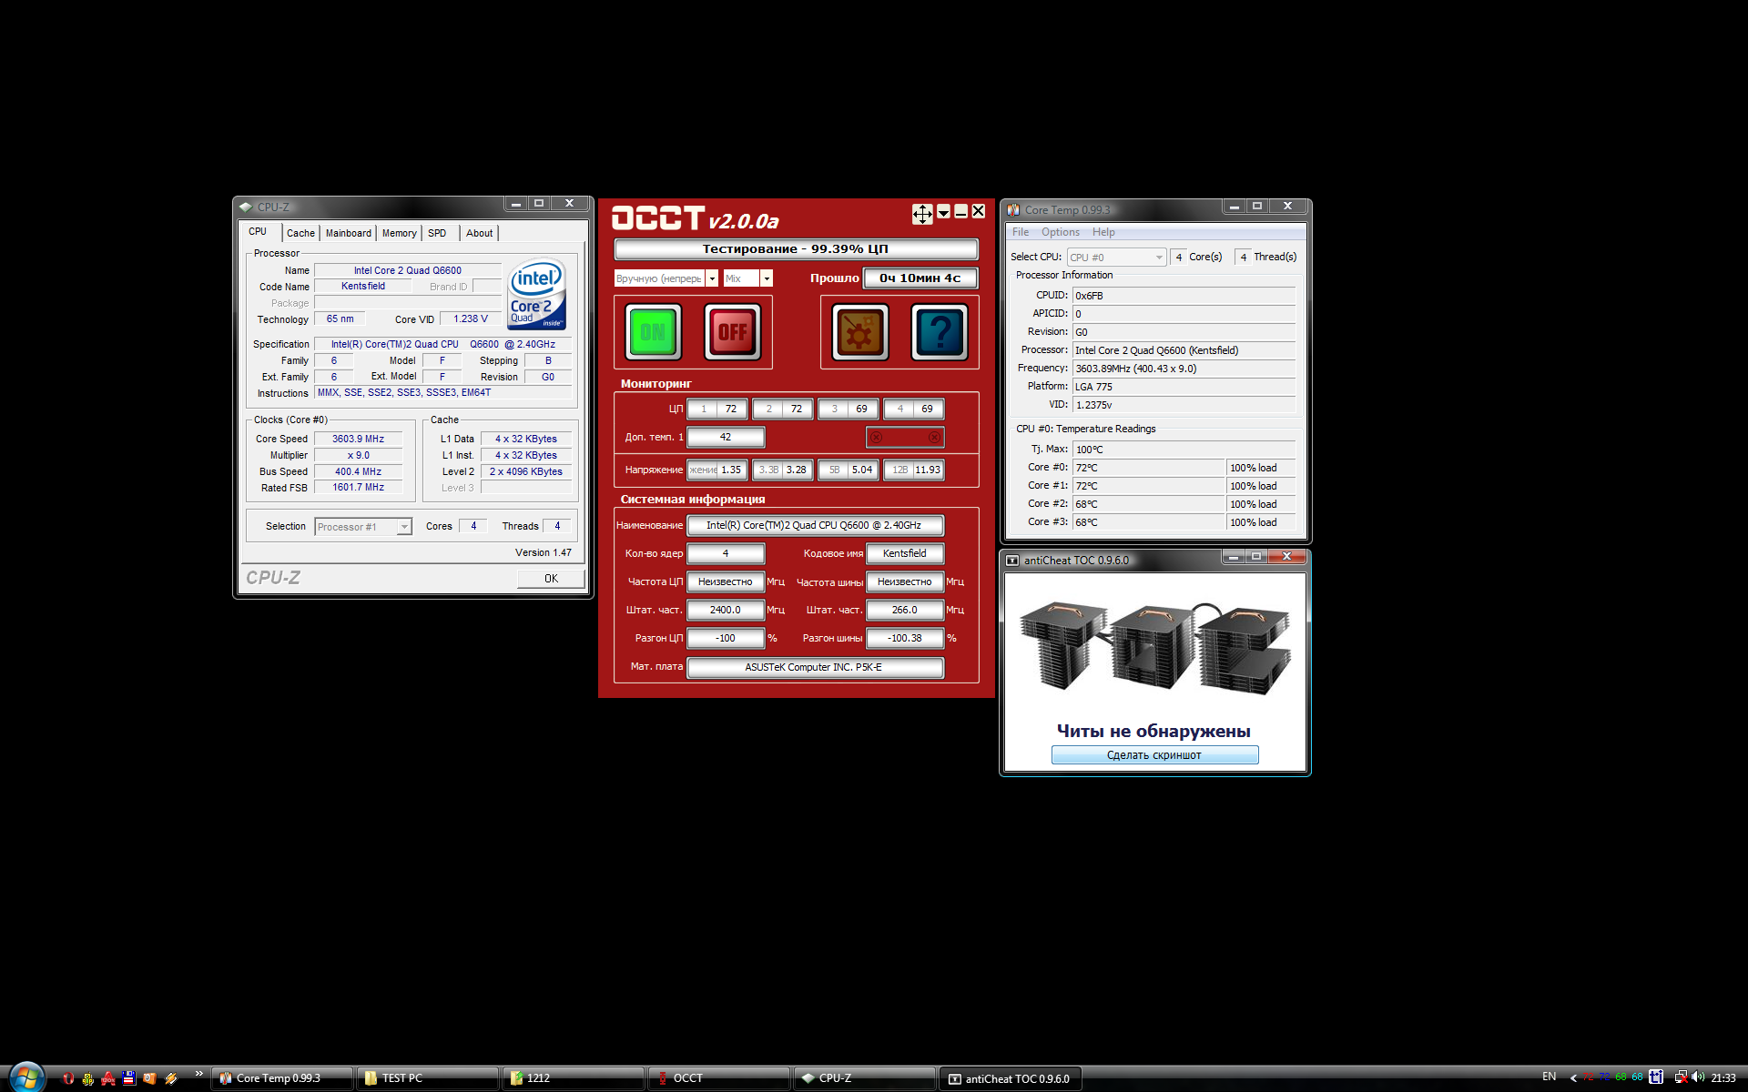Expand the test type dropdown 'Вручную'

(712, 278)
